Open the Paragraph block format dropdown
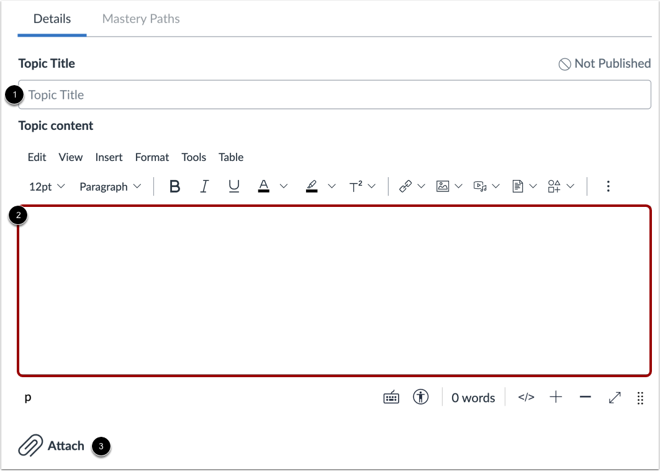660x471 pixels. [x=111, y=186]
